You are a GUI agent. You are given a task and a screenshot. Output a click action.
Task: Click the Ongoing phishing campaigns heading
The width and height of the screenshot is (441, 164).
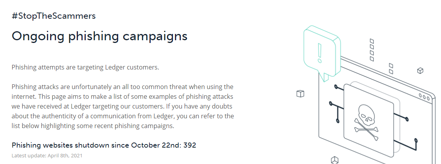click(x=99, y=36)
